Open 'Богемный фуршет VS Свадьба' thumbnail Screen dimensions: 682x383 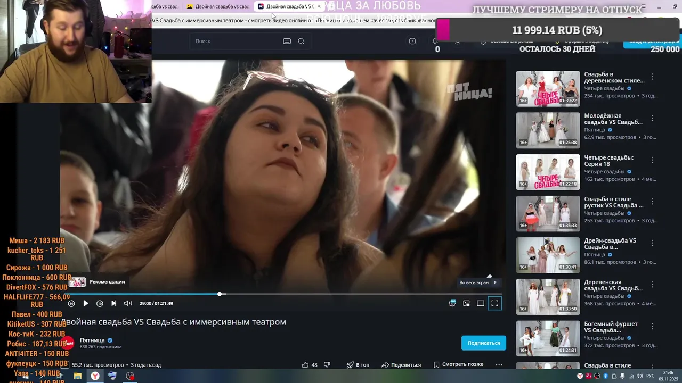[548, 338]
